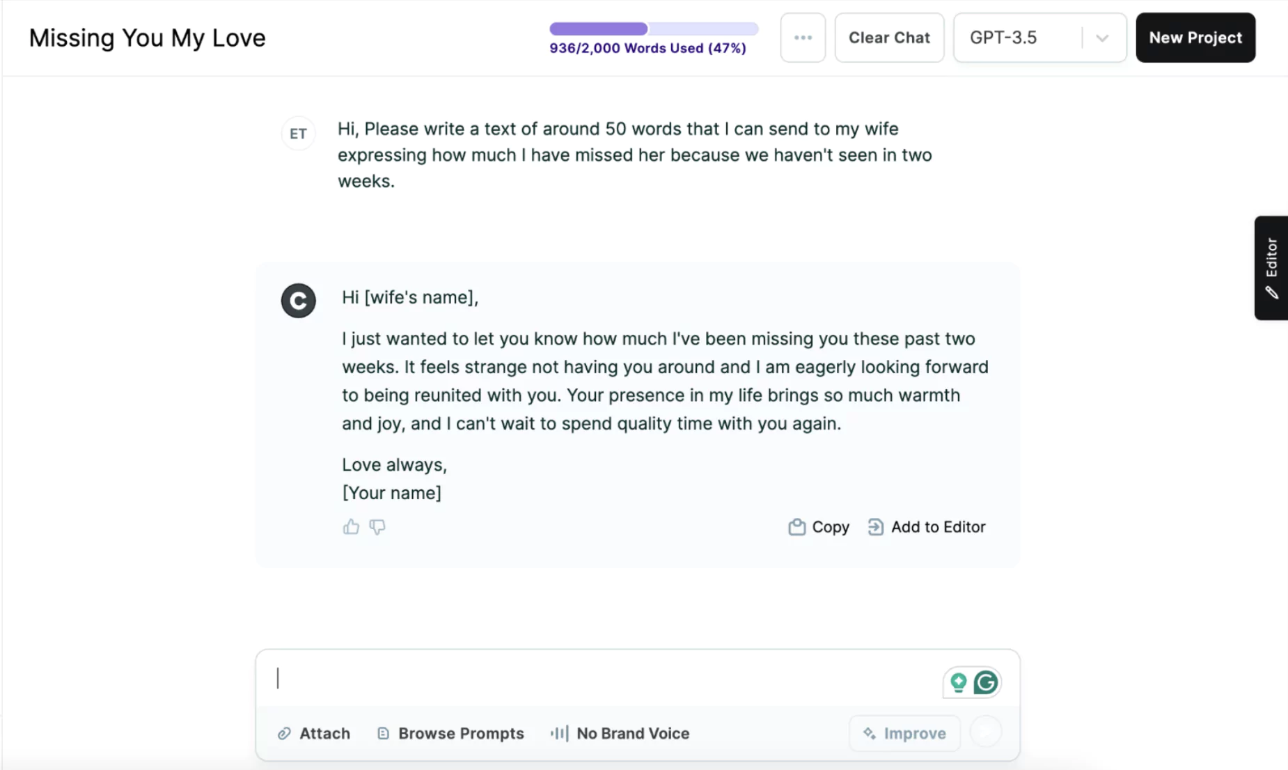Viewport: 1288px width, 770px height.
Task: Click the Copy clipboard icon
Action: pos(796,527)
